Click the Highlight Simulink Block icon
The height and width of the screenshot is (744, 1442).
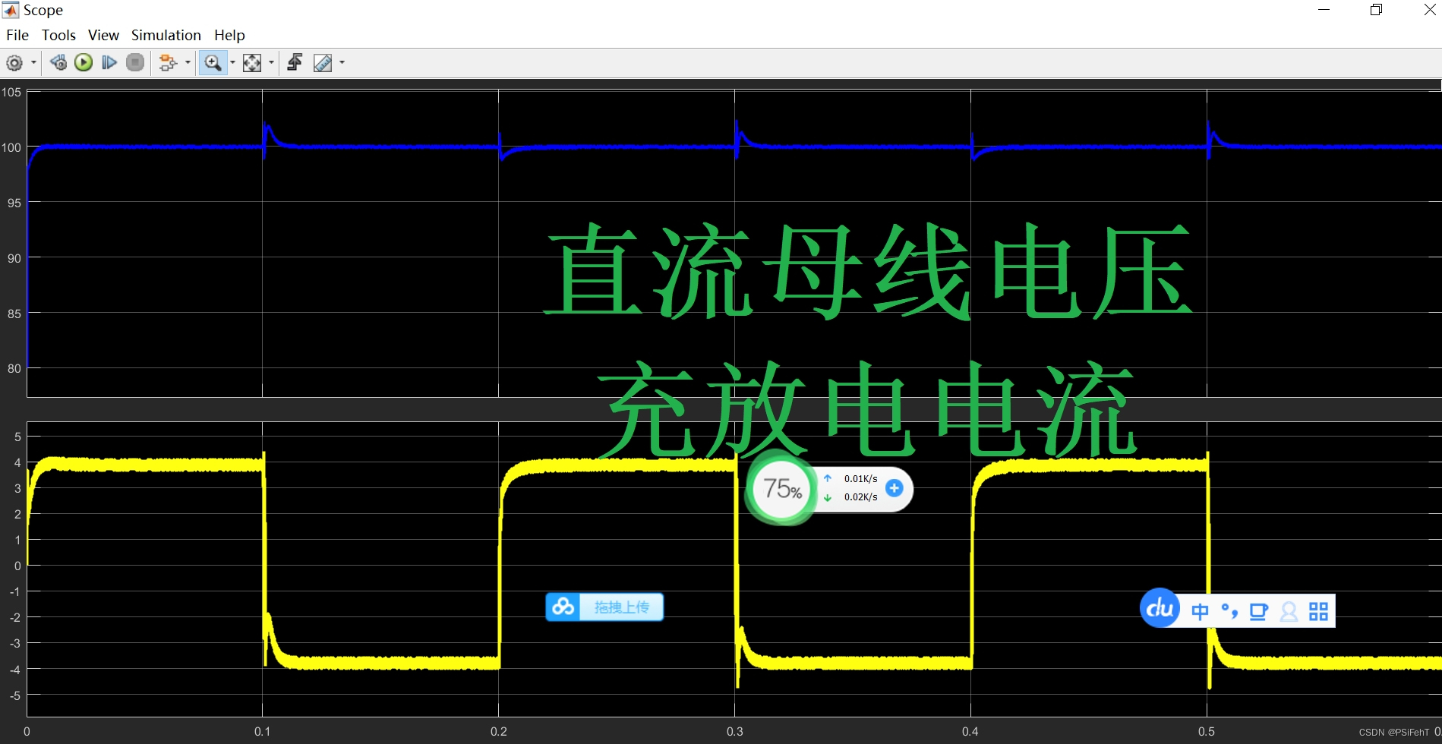[x=168, y=63]
